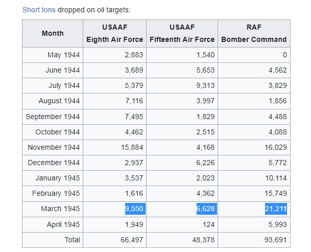Click the RAF total 93,691
Screen dimensions: 311x252
(276, 240)
